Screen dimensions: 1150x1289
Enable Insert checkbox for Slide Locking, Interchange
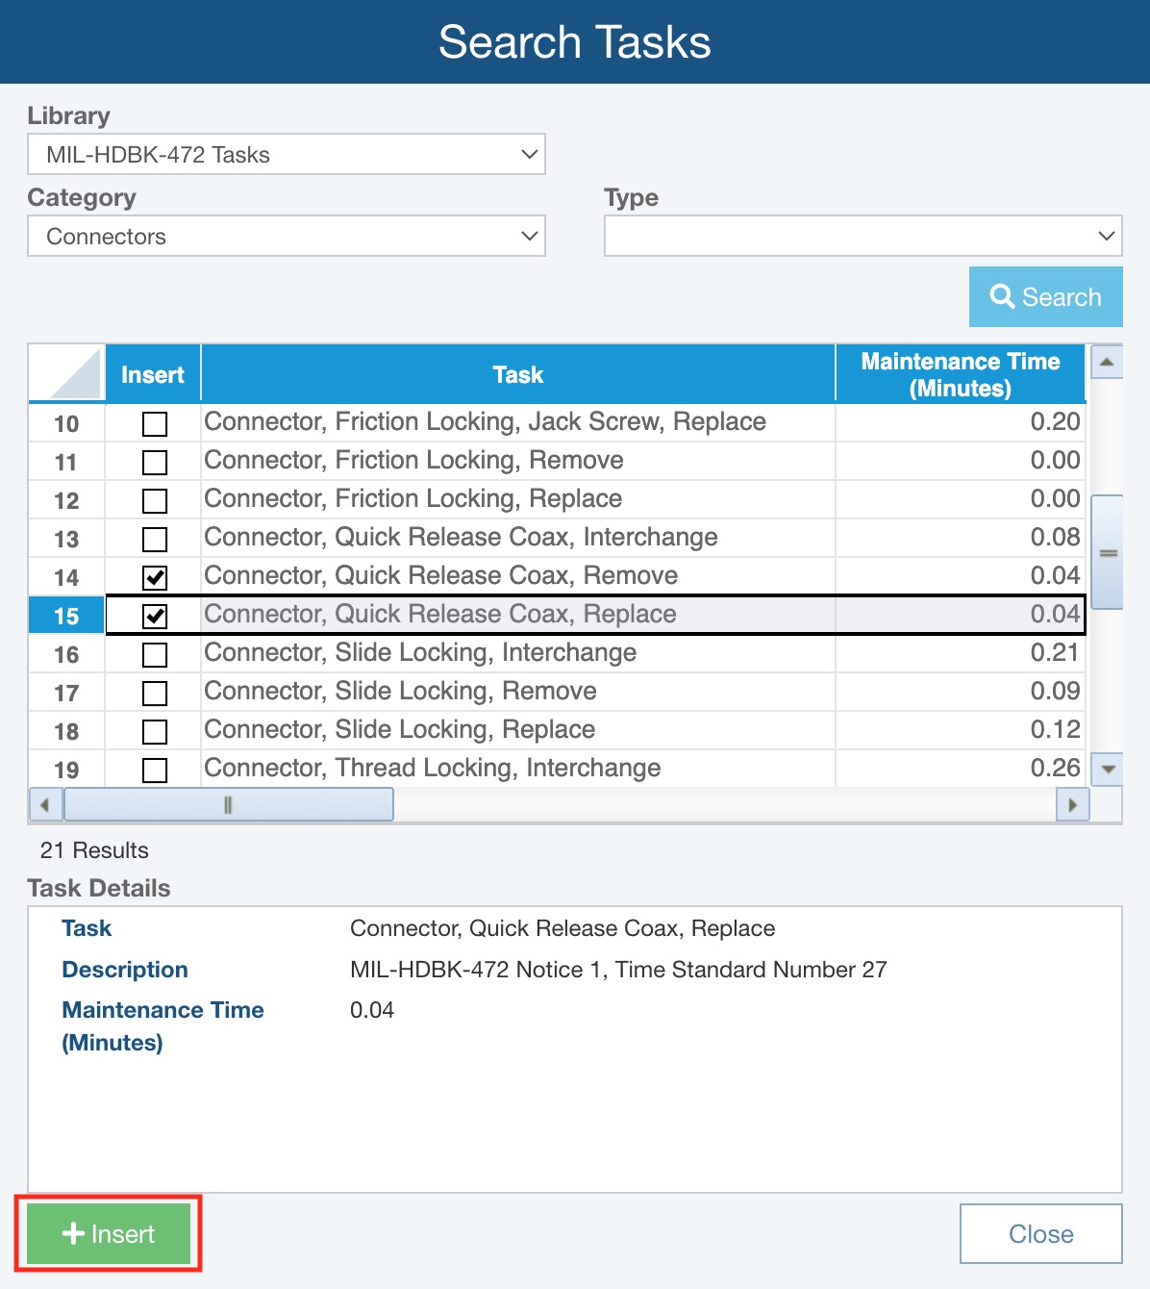point(154,654)
